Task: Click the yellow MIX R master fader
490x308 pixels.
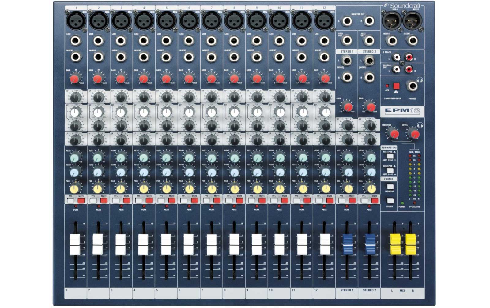Action: click(411, 244)
